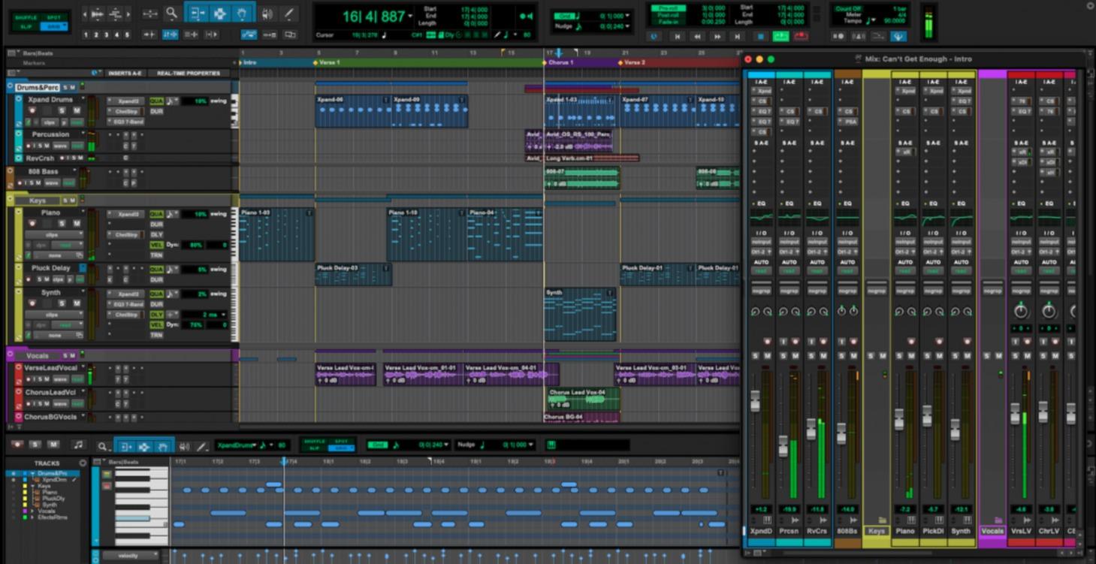1096x564 pixels.
Task: Click the Chorus 1 marker
Action: tap(559, 63)
